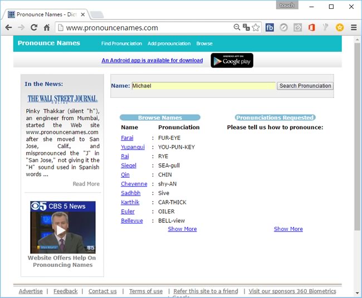The image size is (362, 298).
Task: Click the Pronunciations Requested header
Action: point(275,118)
